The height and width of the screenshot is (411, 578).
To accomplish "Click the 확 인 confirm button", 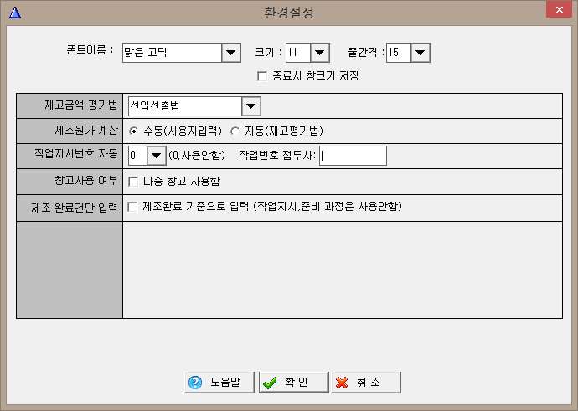I will pos(294,383).
